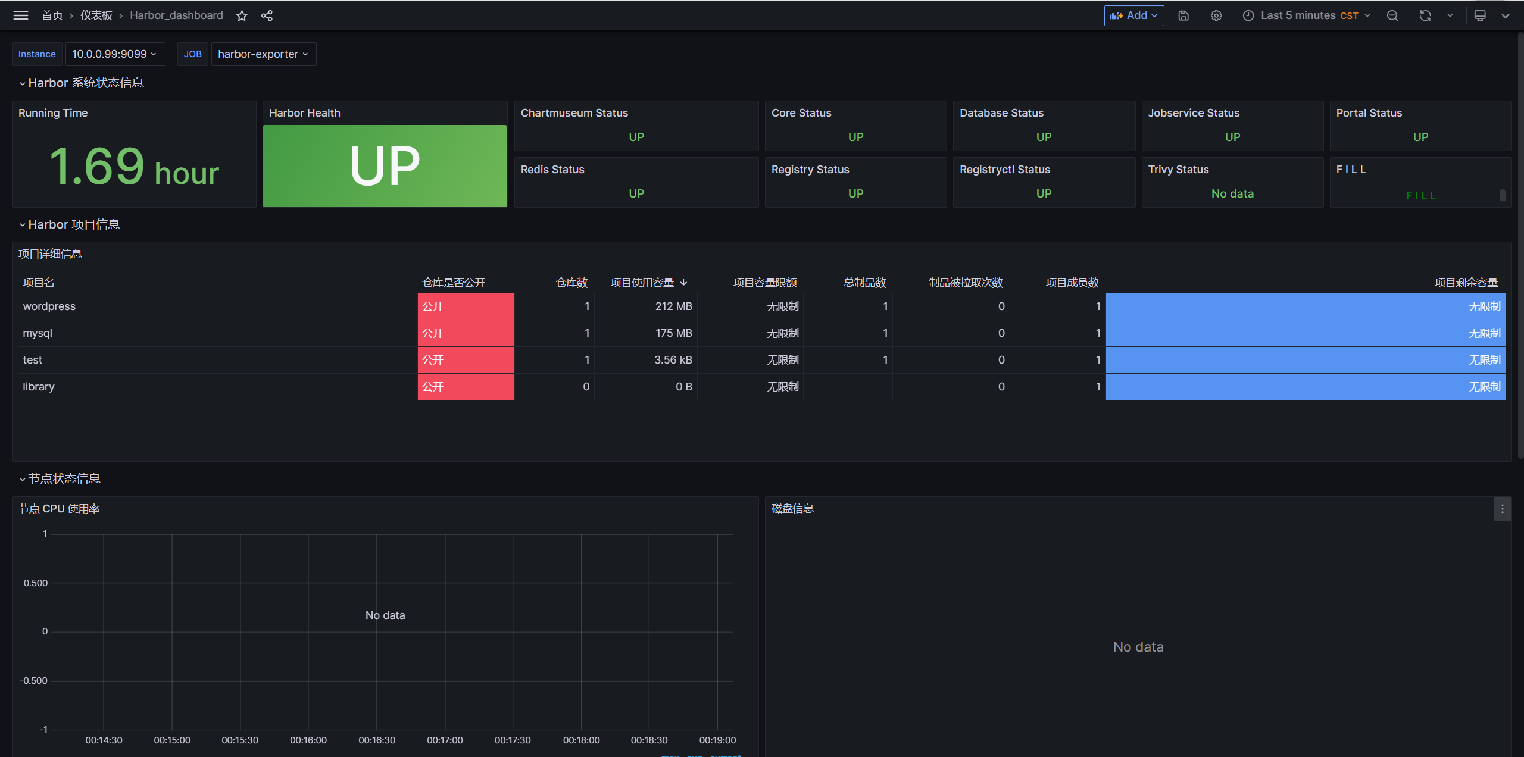This screenshot has height=757, width=1524.
Task: Open the Add panel dropdown
Action: coord(1134,16)
